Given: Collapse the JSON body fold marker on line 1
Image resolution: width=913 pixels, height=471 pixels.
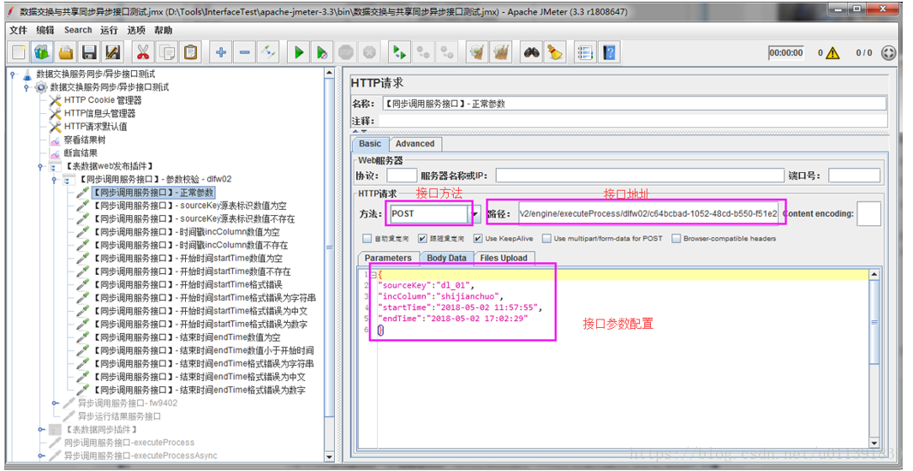Looking at the screenshot, I should tap(373, 274).
